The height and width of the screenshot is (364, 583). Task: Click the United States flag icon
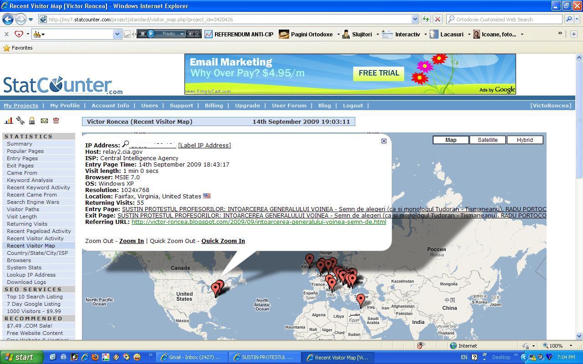[207, 196]
